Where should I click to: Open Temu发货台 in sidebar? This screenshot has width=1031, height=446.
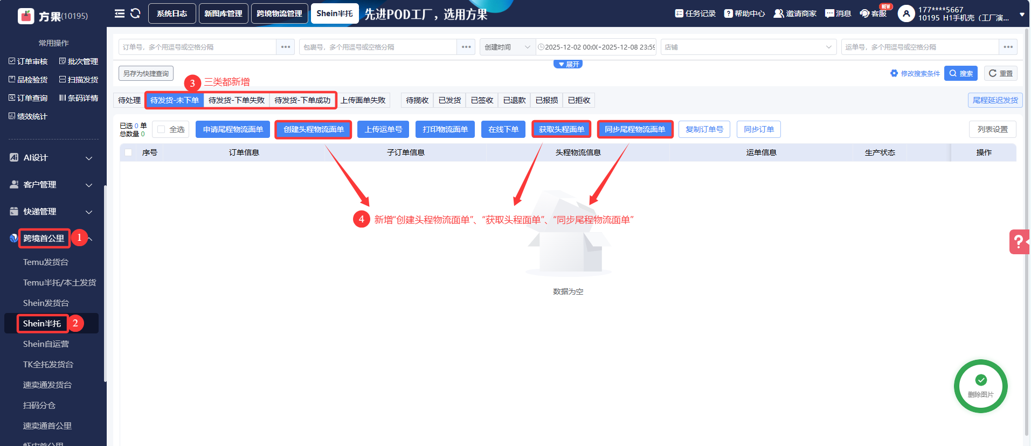[46, 262]
